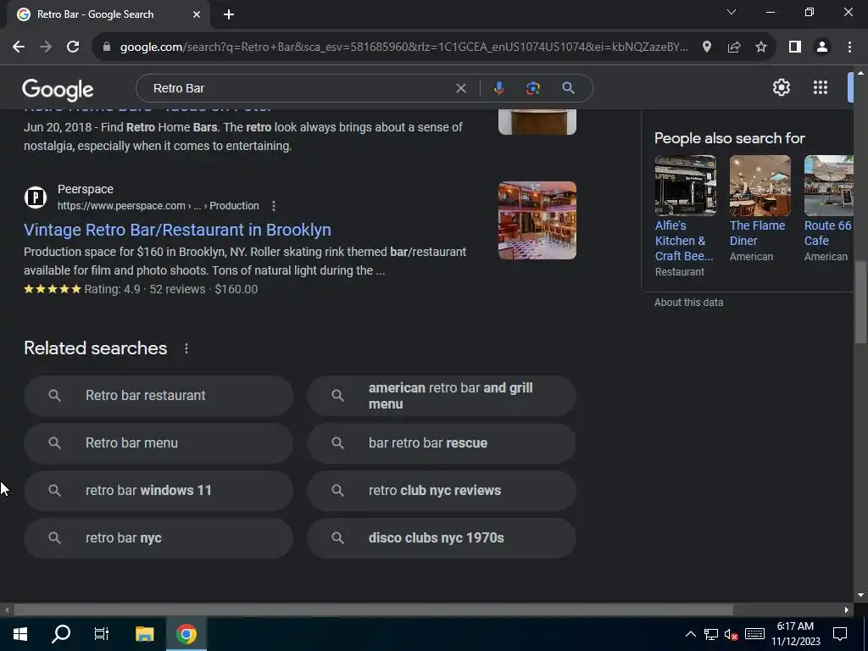Search for Retro bar restaurant

pos(159,396)
